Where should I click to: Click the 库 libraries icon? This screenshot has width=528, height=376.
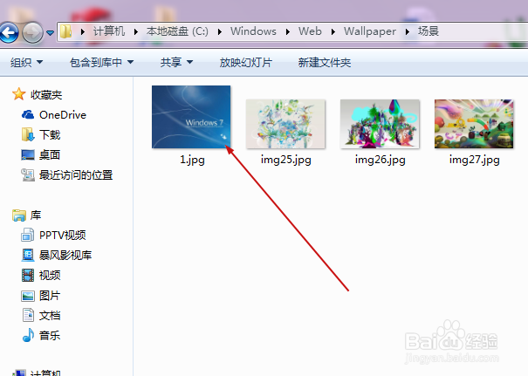[19, 215]
